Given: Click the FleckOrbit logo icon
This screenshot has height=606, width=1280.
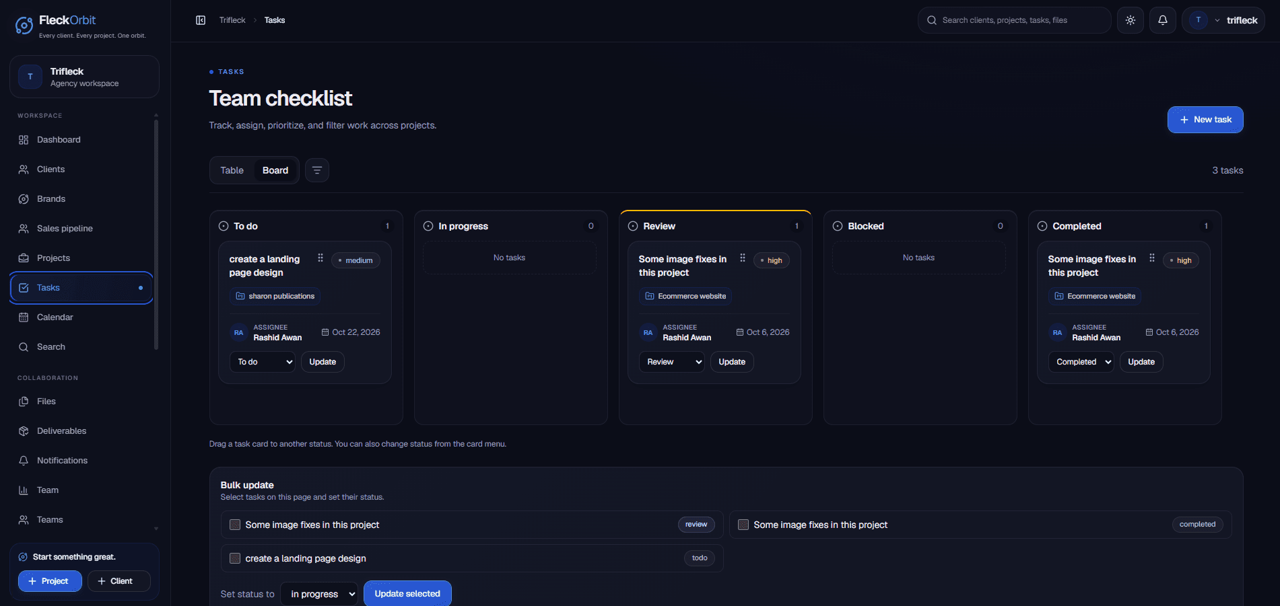Looking at the screenshot, I should click(24, 26).
